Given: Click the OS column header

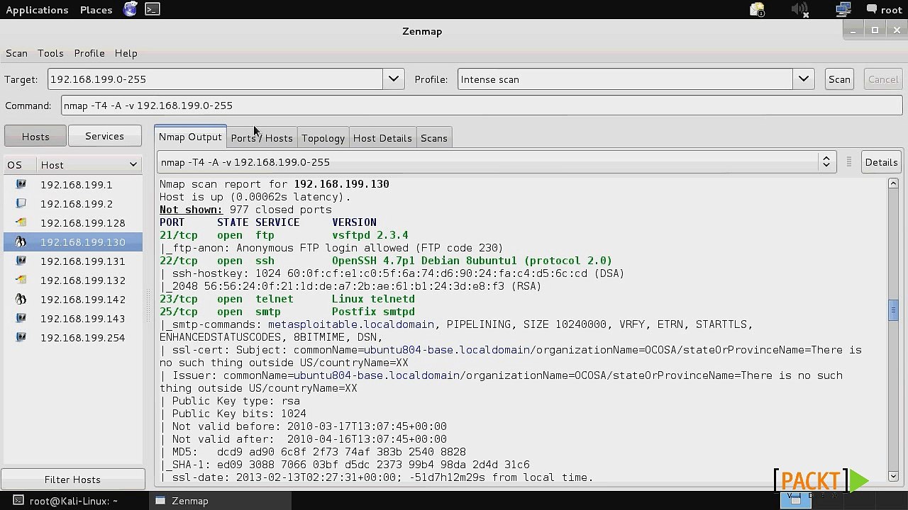Looking at the screenshot, I should [x=20, y=165].
